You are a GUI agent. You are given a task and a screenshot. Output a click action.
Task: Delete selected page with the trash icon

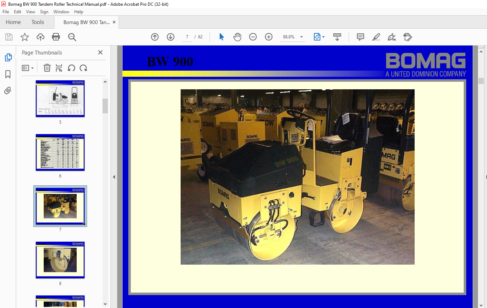[x=47, y=68]
